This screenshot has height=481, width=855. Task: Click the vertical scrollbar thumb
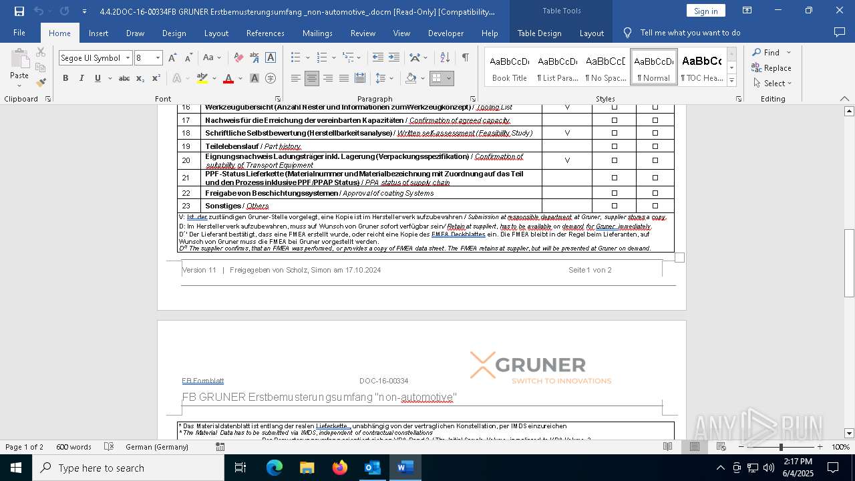[x=849, y=263]
